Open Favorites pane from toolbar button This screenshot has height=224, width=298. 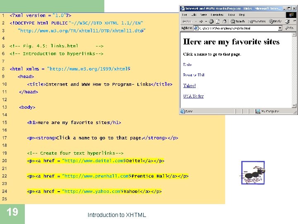pos(257,22)
